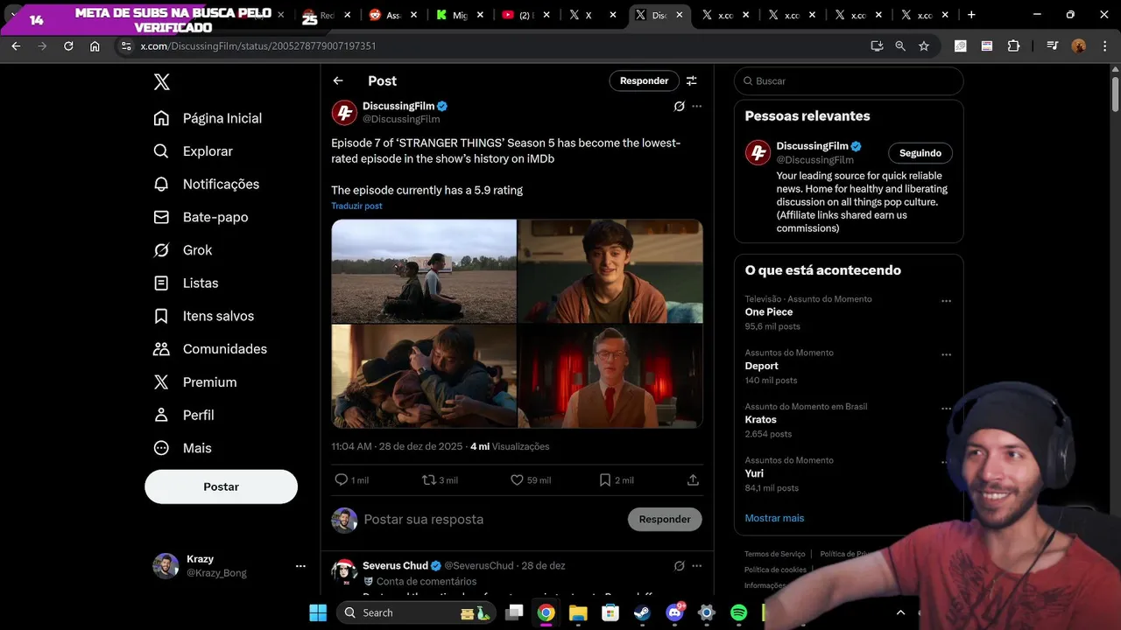The height and width of the screenshot is (630, 1121).
Task: Open Chrome media controls icon
Action: point(1052,46)
